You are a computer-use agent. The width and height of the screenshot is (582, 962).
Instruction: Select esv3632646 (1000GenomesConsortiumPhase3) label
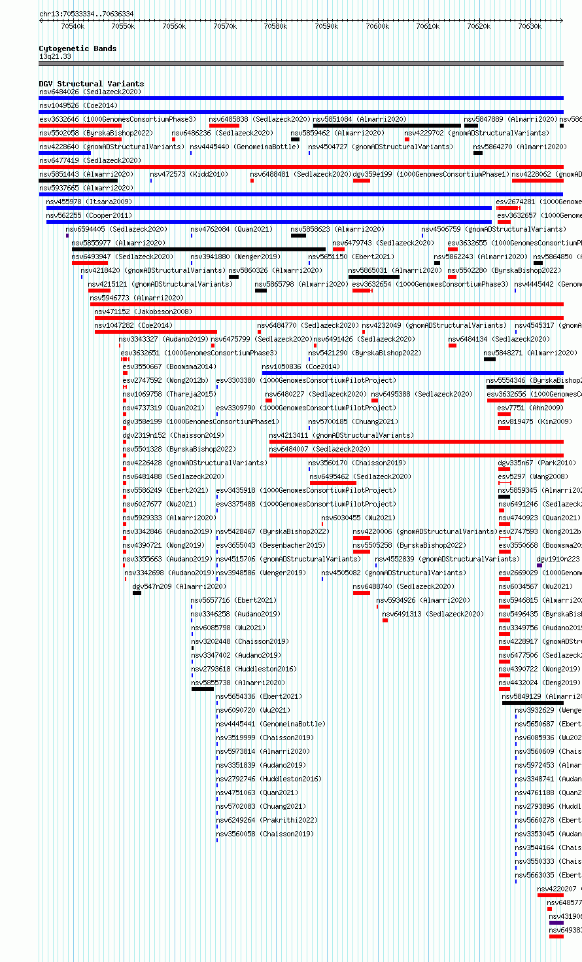click(117, 119)
